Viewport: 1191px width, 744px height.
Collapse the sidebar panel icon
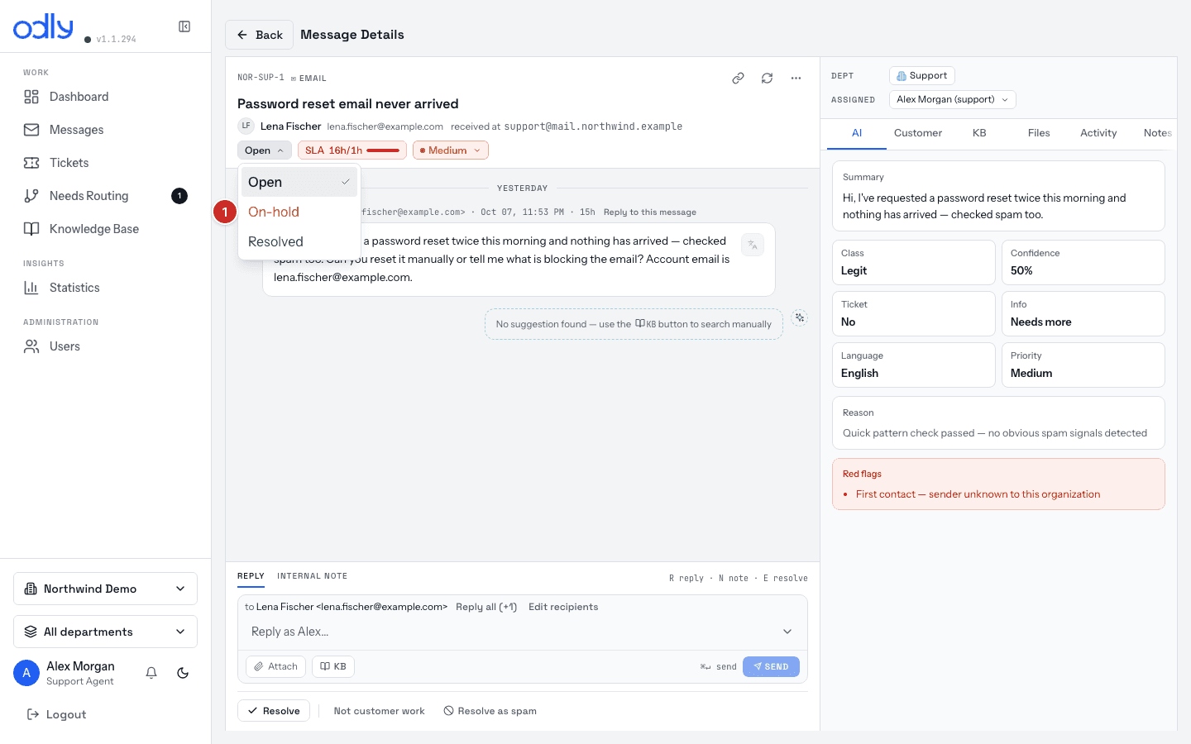pyautogui.click(x=184, y=26)
